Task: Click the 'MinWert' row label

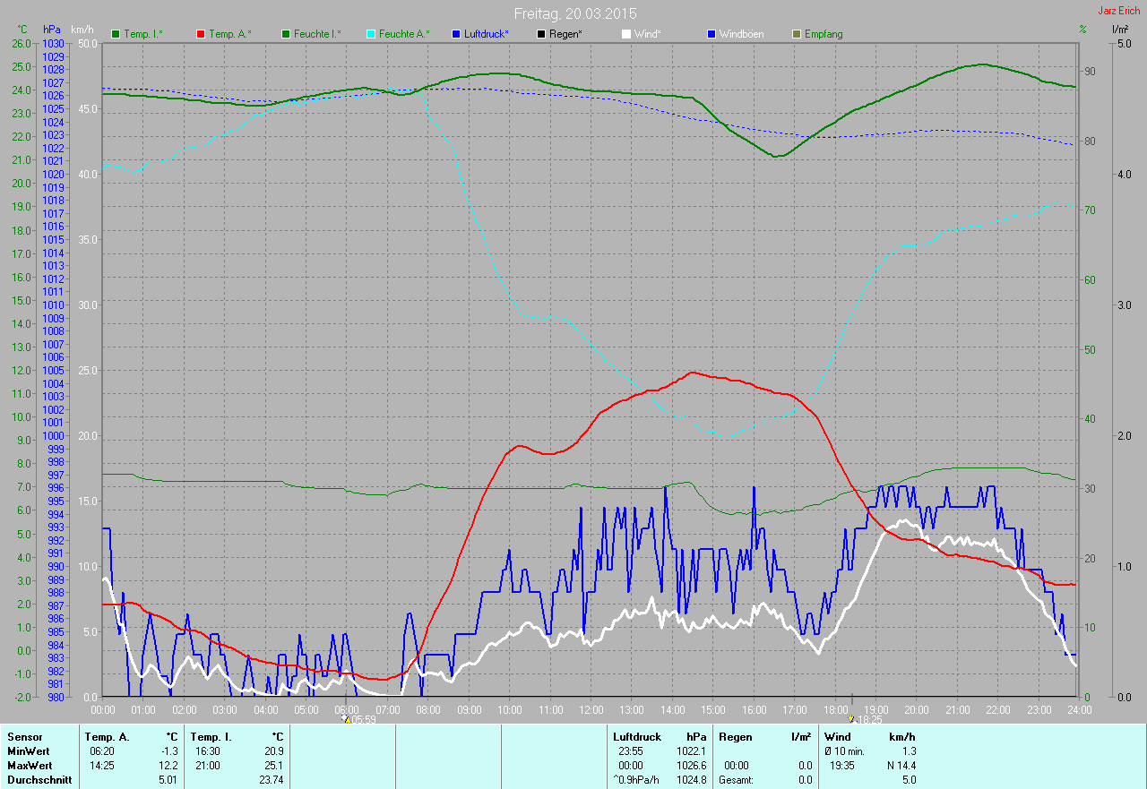Action: (29, 751)
